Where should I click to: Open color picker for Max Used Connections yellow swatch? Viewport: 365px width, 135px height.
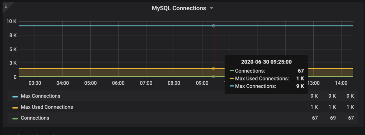coord(15,107)
